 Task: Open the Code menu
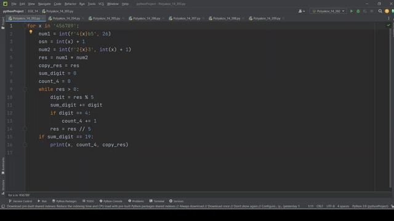[x=57, y=4]
